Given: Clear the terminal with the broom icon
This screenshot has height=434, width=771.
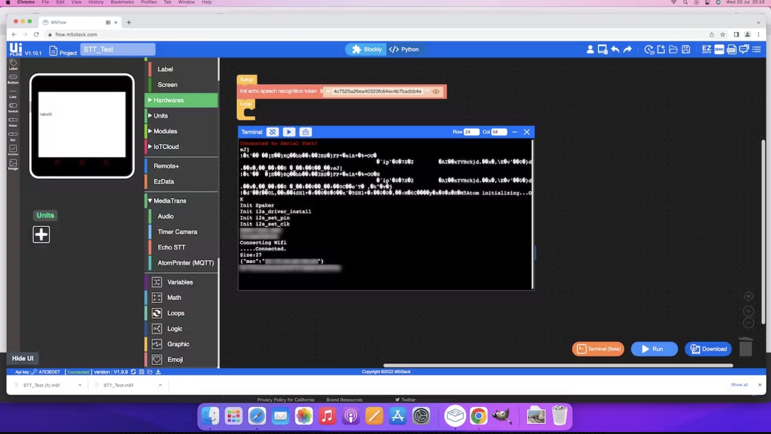Looking at the screenshot, I should click(x=306, y=132).
